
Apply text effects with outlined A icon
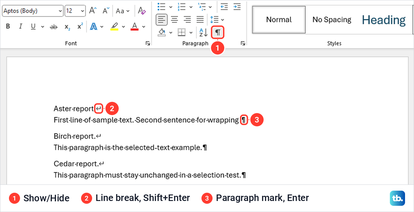tap(93, 26)
